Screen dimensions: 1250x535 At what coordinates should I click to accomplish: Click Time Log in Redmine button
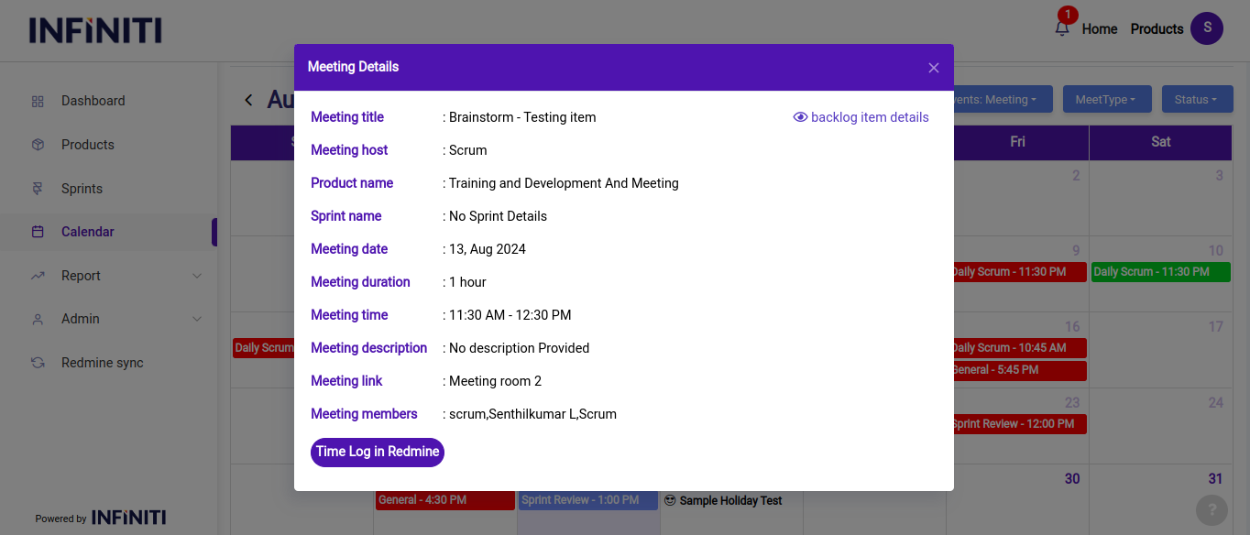[x=378, y=452]
